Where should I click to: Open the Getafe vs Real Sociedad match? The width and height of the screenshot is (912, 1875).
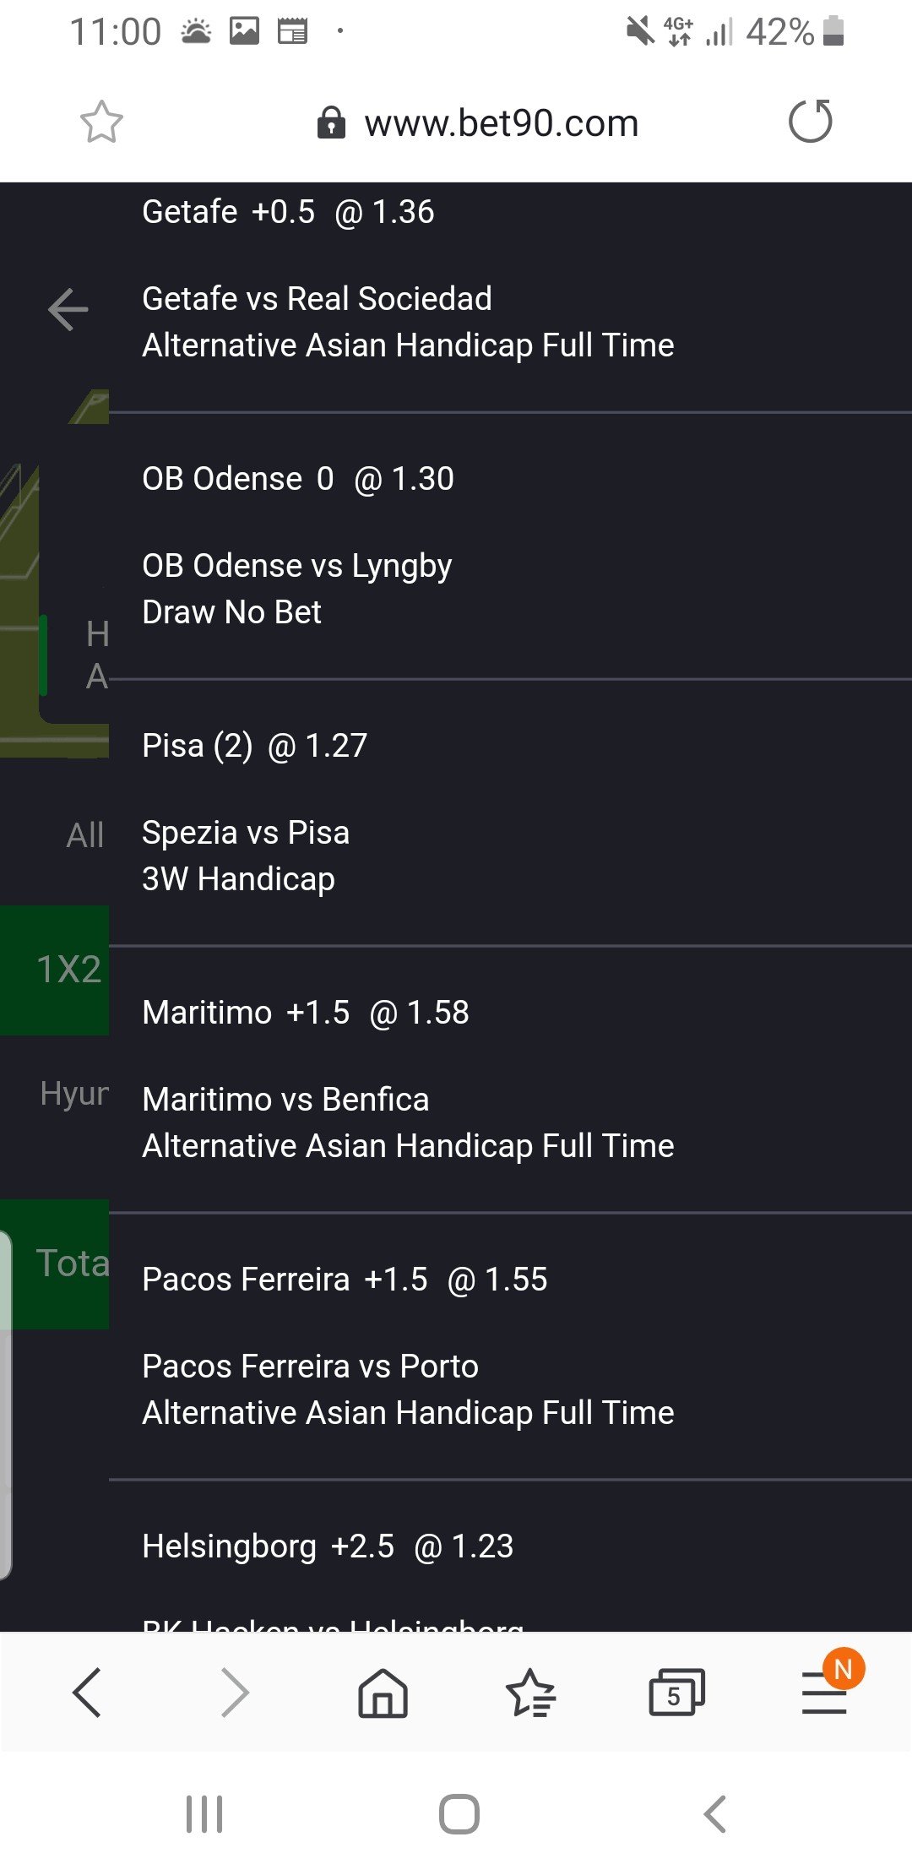(317, 299)
